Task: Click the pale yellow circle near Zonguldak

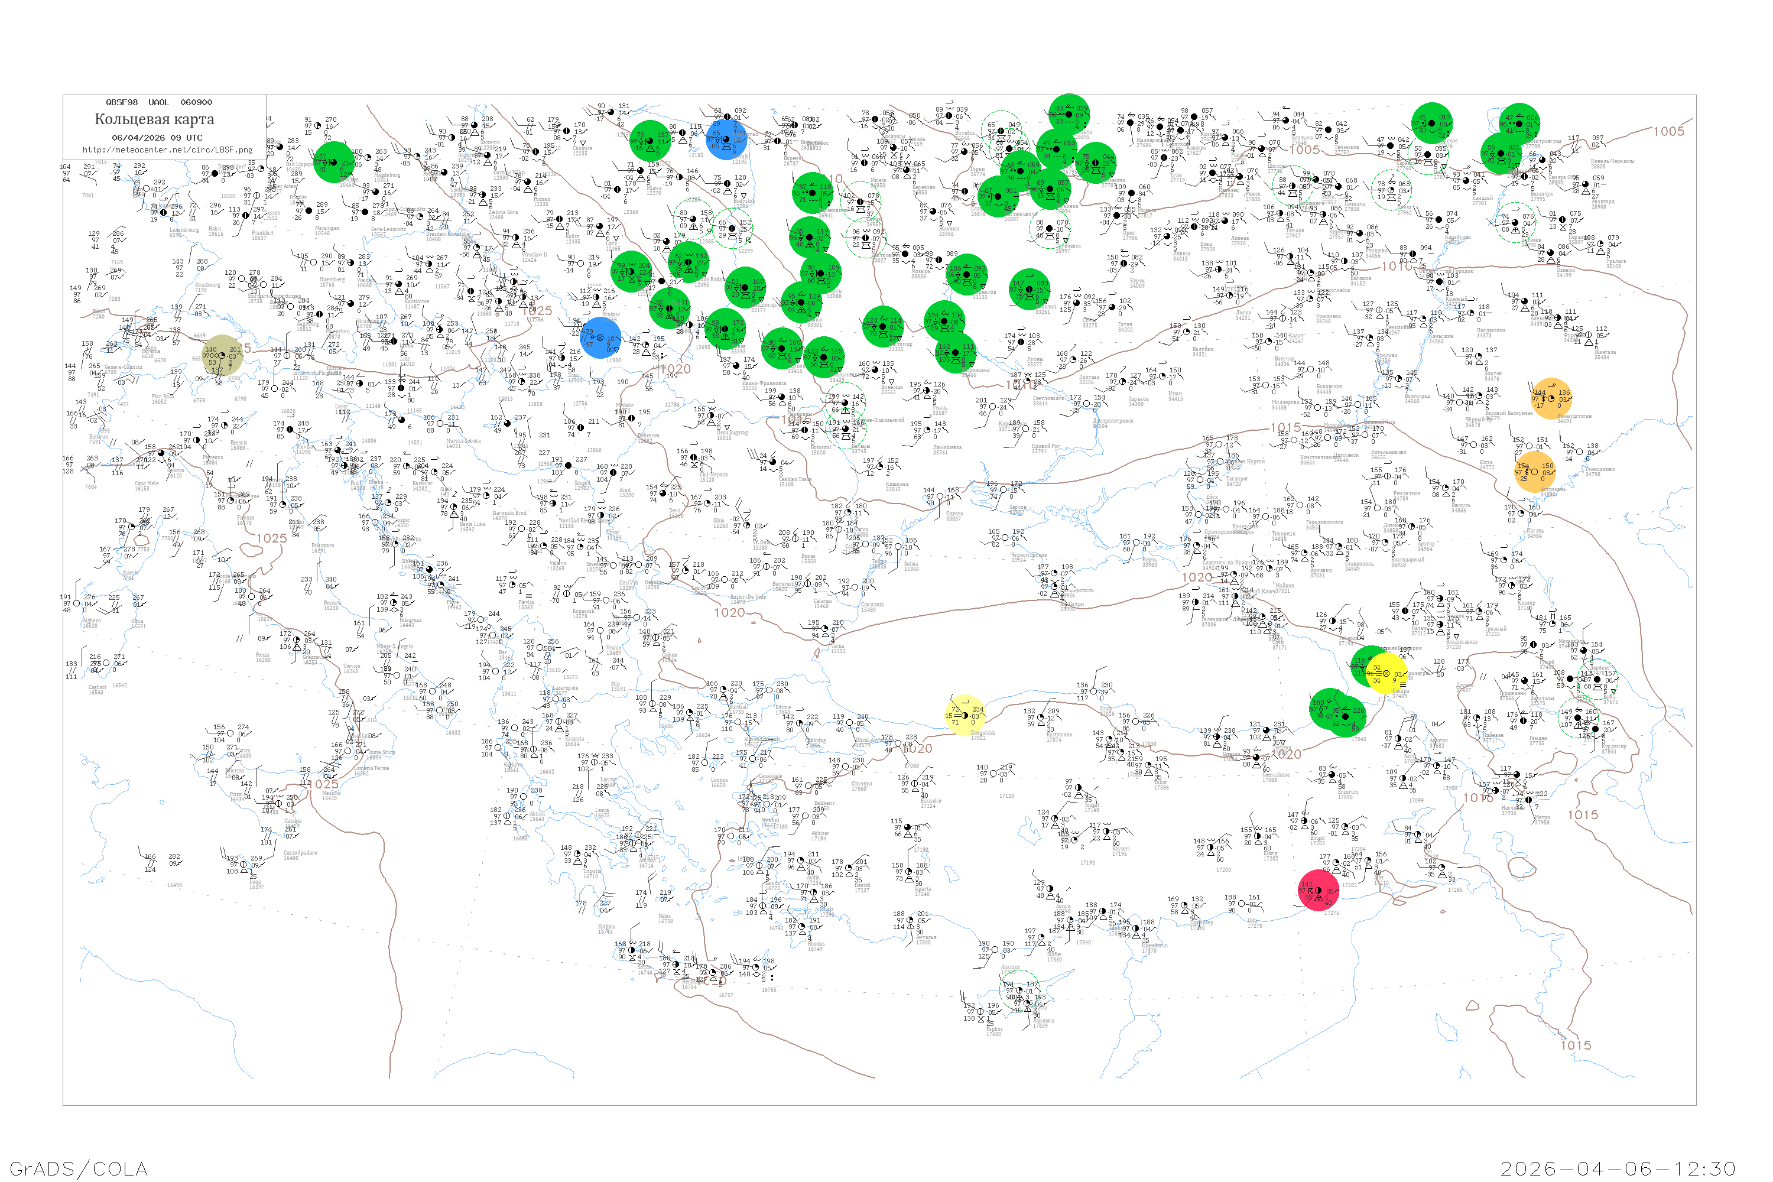Action: click(x=965, y=715)
